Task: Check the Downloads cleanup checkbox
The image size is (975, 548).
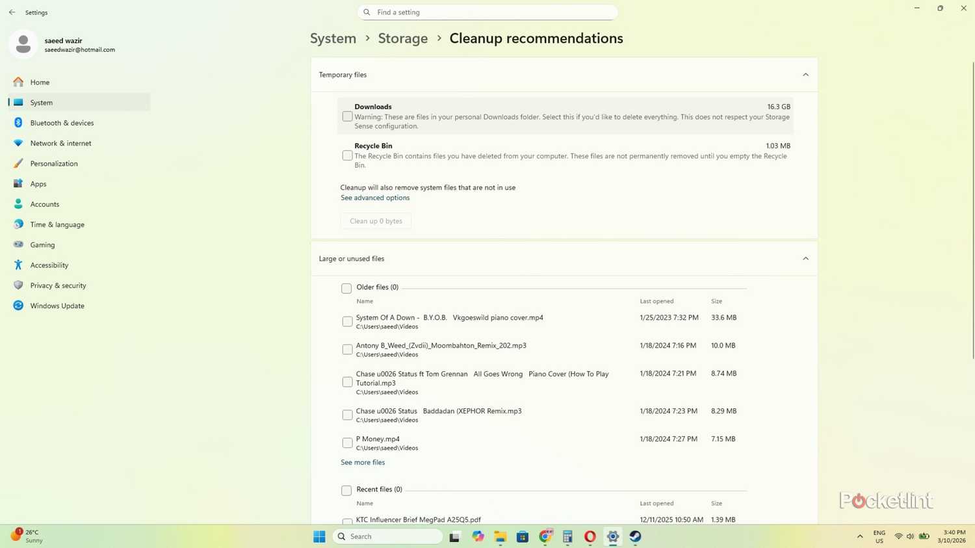Action: tap(347, 116)
